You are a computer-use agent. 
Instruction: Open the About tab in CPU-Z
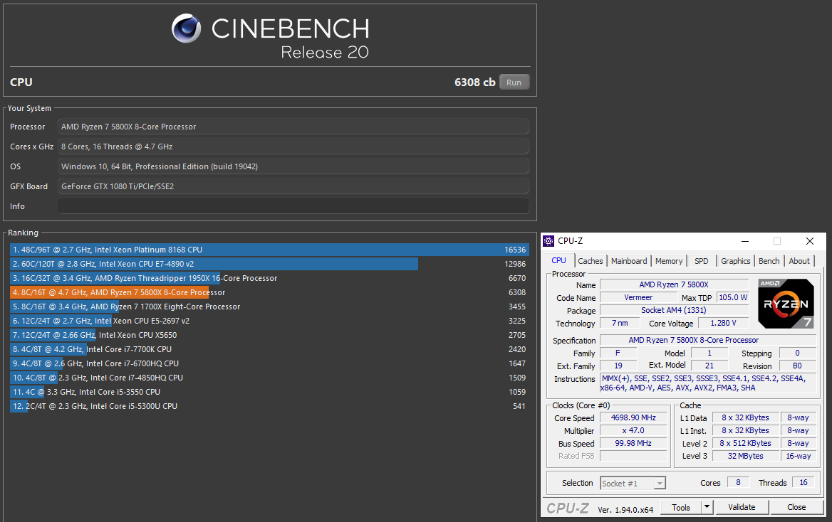pos(799,261)
